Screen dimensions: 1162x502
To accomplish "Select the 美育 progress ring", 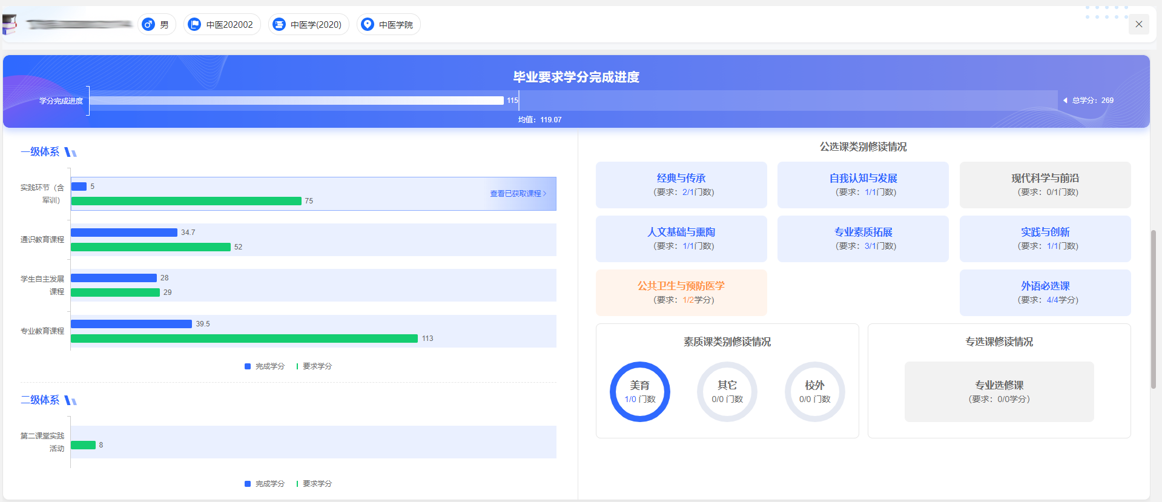I will [639, 392].
